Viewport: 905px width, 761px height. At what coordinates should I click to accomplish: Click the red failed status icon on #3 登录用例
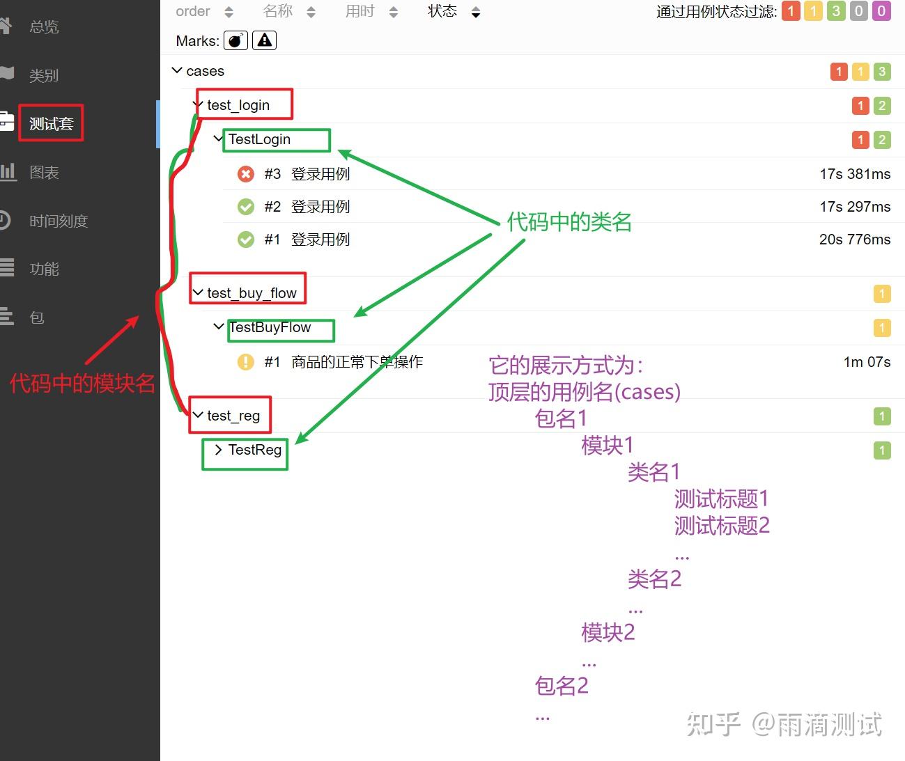pos(245,174)
